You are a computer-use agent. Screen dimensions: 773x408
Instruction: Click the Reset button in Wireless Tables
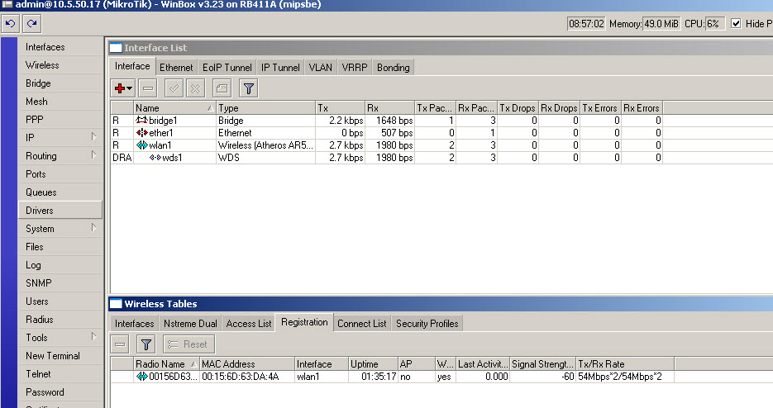coord(188,344)
